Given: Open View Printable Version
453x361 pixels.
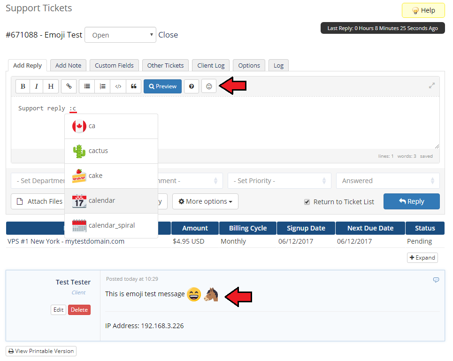Looking at the screenshot, I should 41,351.
